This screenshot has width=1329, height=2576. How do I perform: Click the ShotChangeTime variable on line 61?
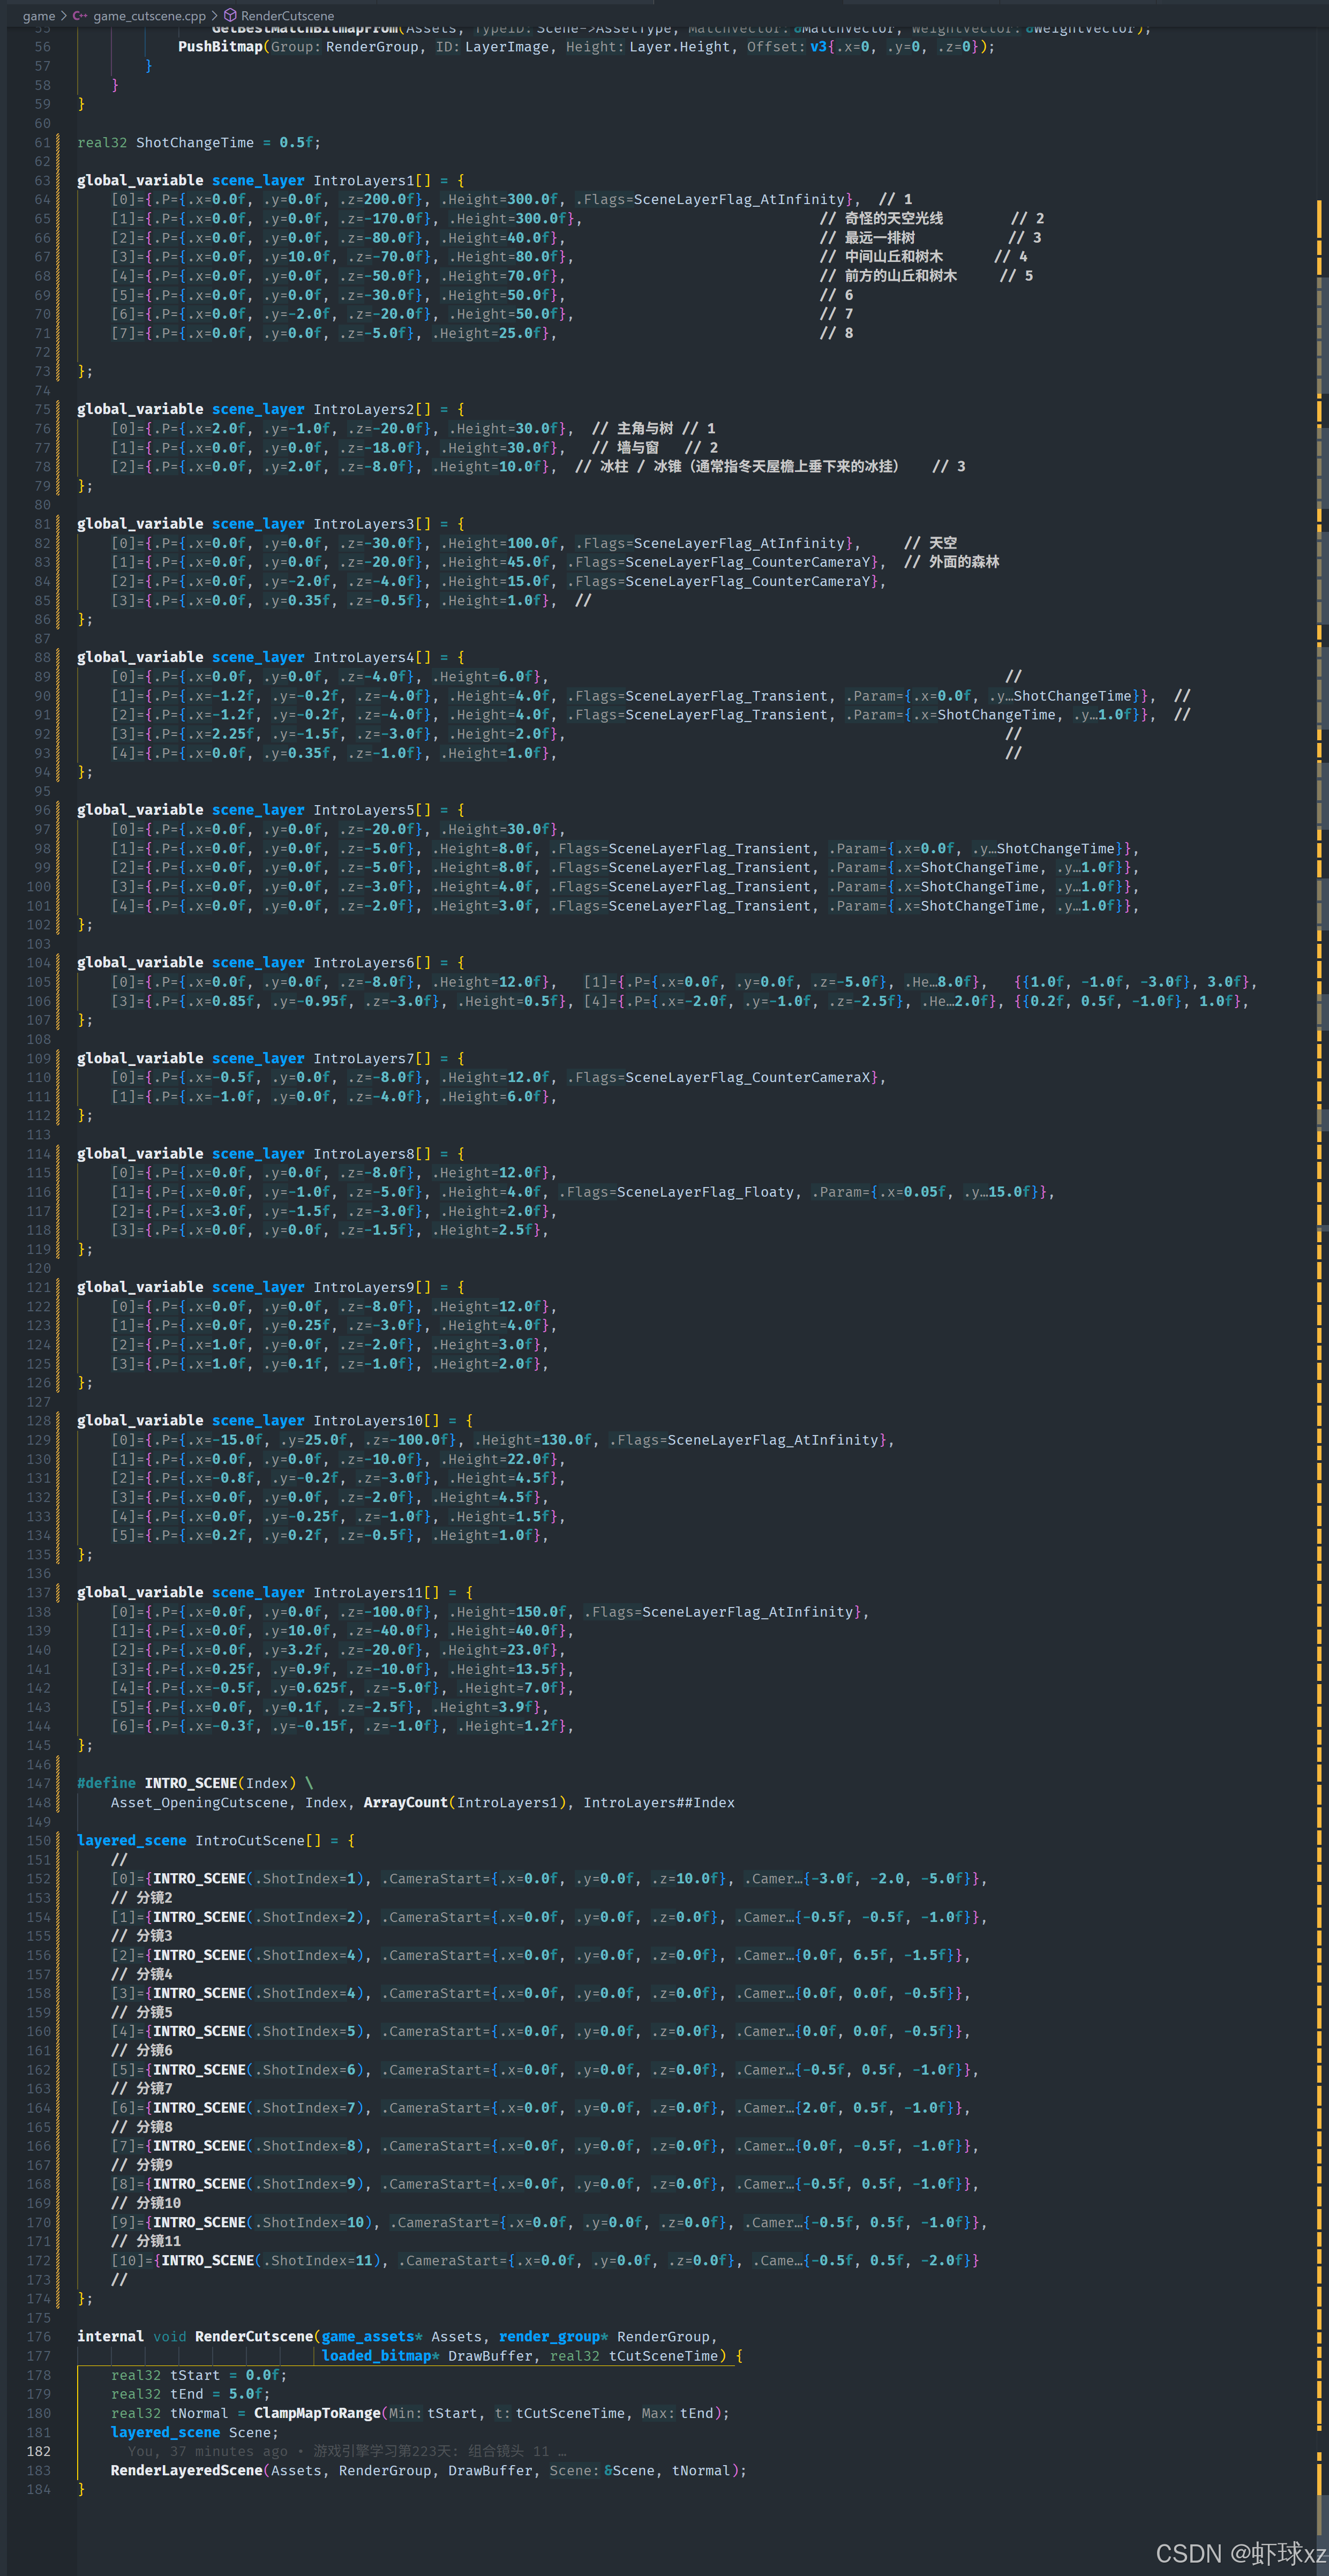194,143
